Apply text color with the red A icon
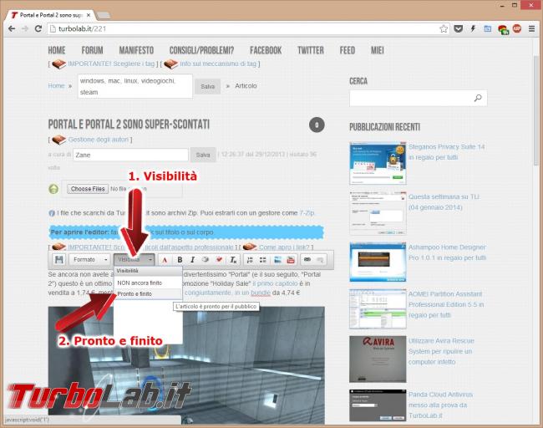543x428 pixels. 165,260
